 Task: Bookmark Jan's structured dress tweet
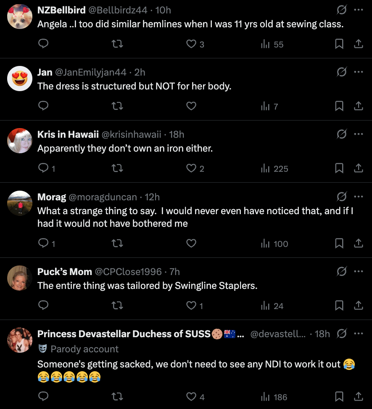[339, 106]
